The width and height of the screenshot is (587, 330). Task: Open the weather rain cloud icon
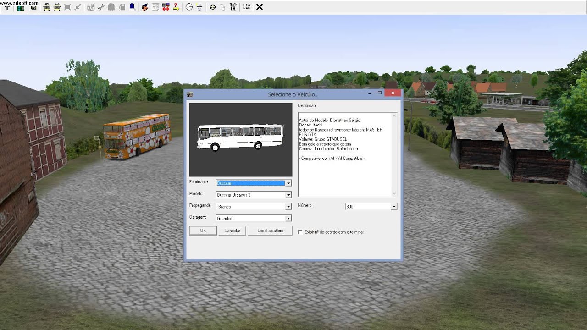coord(199,7)
